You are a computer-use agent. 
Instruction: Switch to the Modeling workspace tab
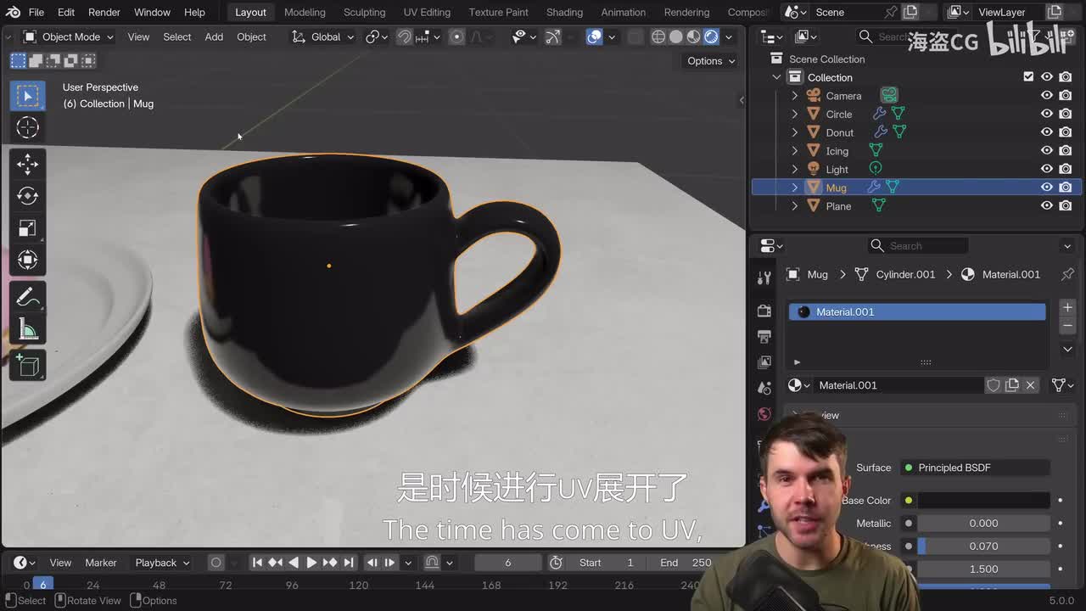[x=305, y=12]
